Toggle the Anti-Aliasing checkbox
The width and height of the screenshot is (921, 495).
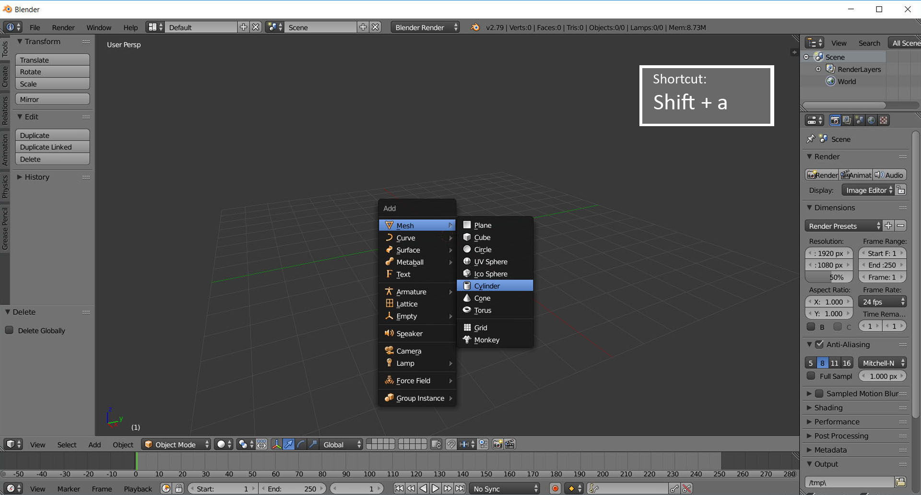coord(819,344)
